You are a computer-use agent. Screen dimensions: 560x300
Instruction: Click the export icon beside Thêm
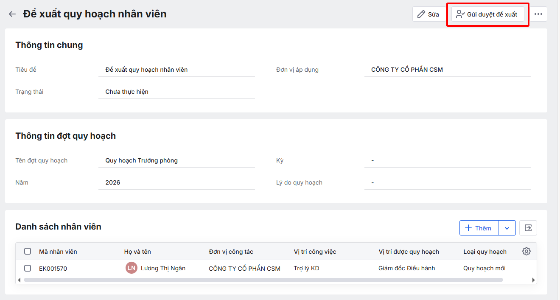[528, 228]
